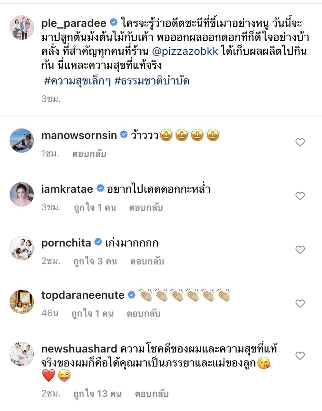Like iamkratae's comment with the heart
Viewport: 322px width, 411px height.
pyautogui.click(x=300, y=196)
